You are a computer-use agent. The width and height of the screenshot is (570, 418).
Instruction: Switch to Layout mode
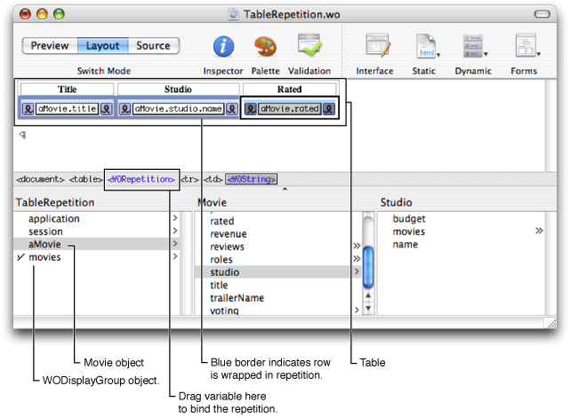pyautogui.click(x=102, y=46)
